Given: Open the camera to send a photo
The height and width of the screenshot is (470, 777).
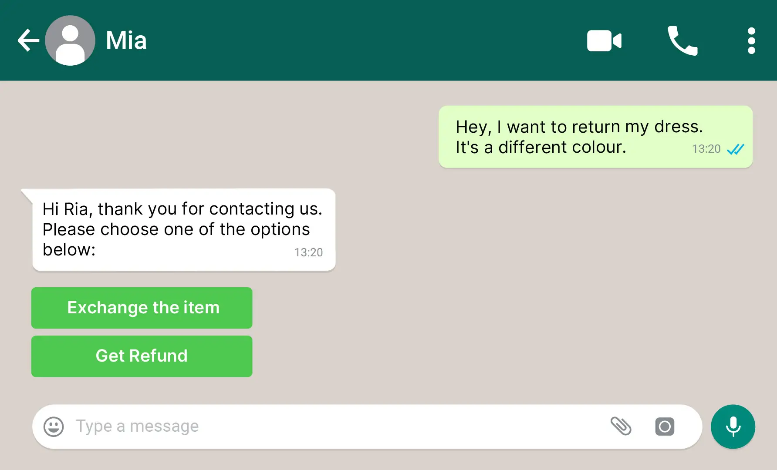Looking at the screenshot, I should 664,427.
